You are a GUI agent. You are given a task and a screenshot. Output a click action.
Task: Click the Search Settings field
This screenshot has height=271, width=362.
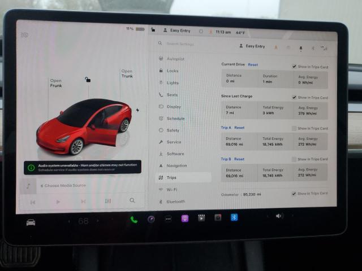[x=180, y=43]
